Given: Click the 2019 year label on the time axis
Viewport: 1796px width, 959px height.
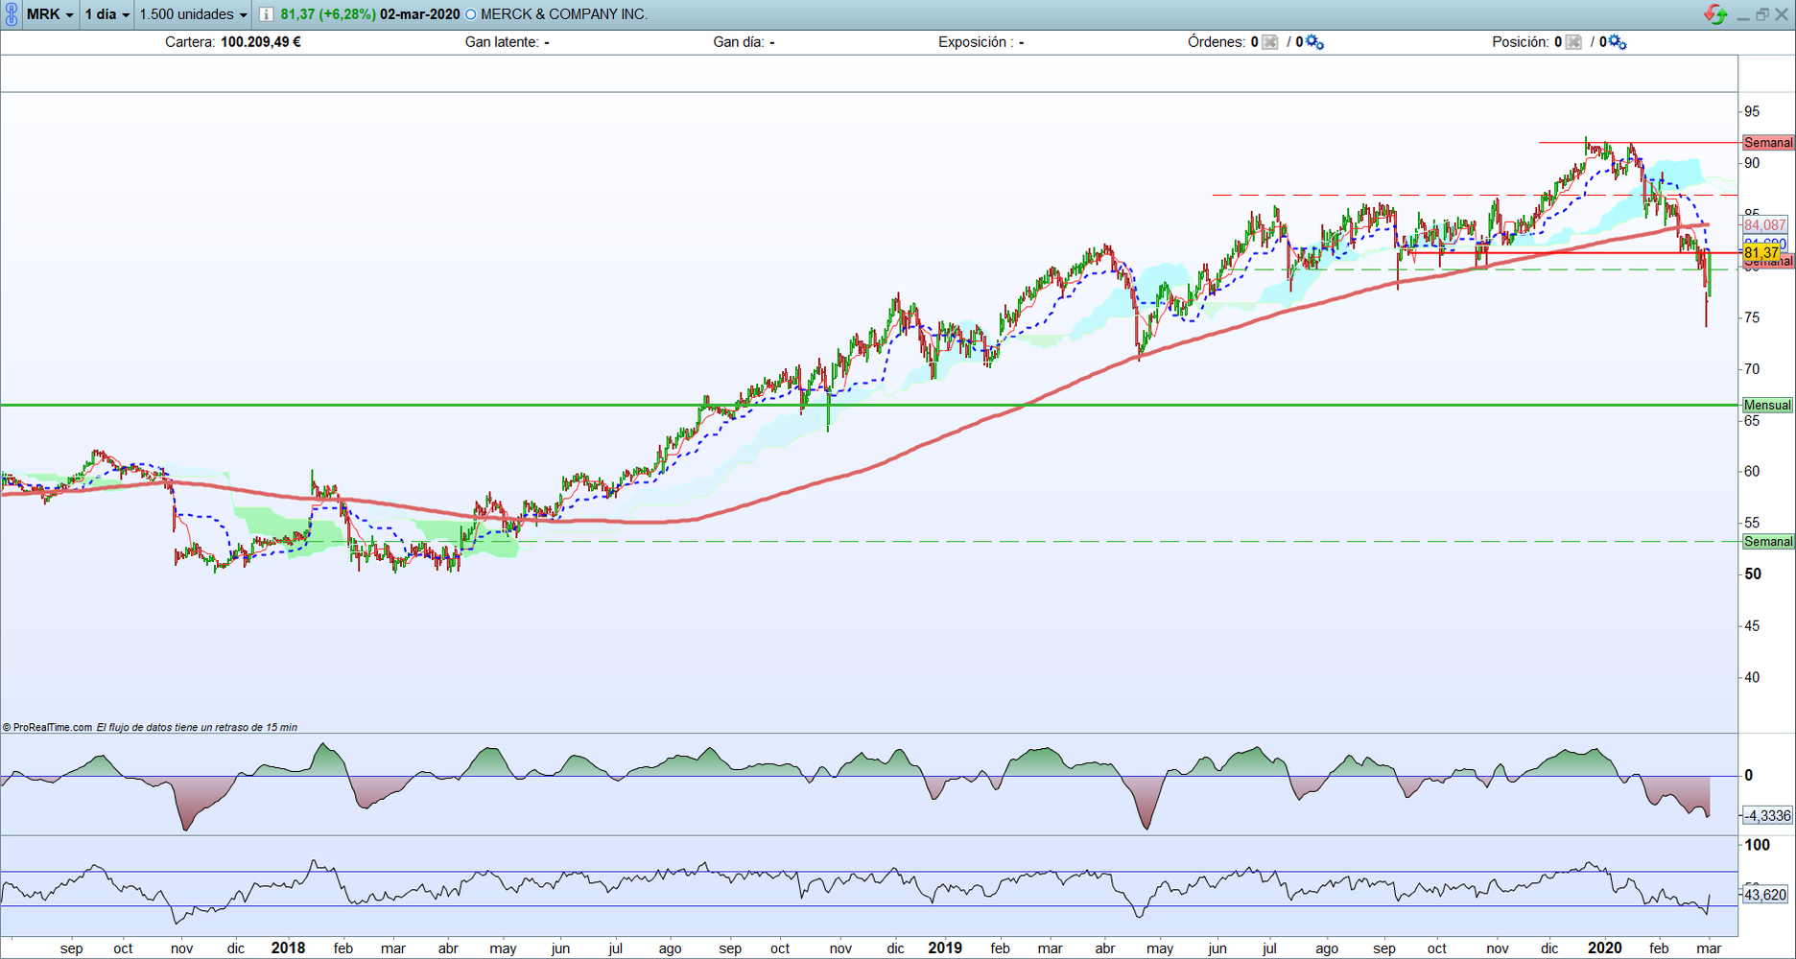Looking at the screenshot, I should [x=945, y=948].
